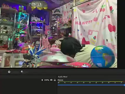Click middle of the blue volume track
Viewport: 125px width, 94px height.
pyautogui.click(x=91, y=85)
